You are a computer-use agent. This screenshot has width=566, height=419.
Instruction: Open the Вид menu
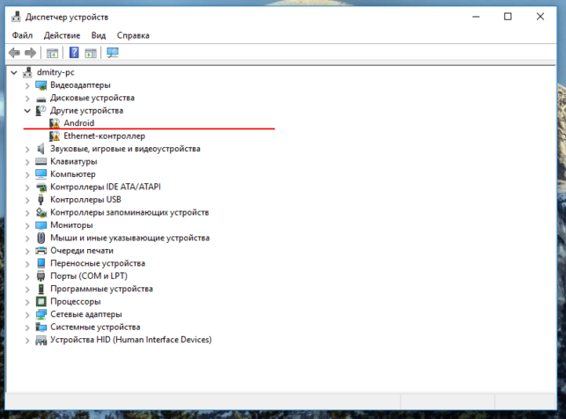(99, 35)
